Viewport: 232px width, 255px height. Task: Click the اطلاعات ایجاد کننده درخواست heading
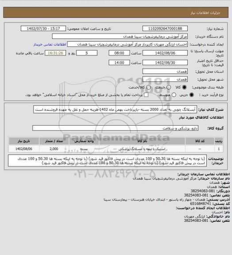point(203,208)
